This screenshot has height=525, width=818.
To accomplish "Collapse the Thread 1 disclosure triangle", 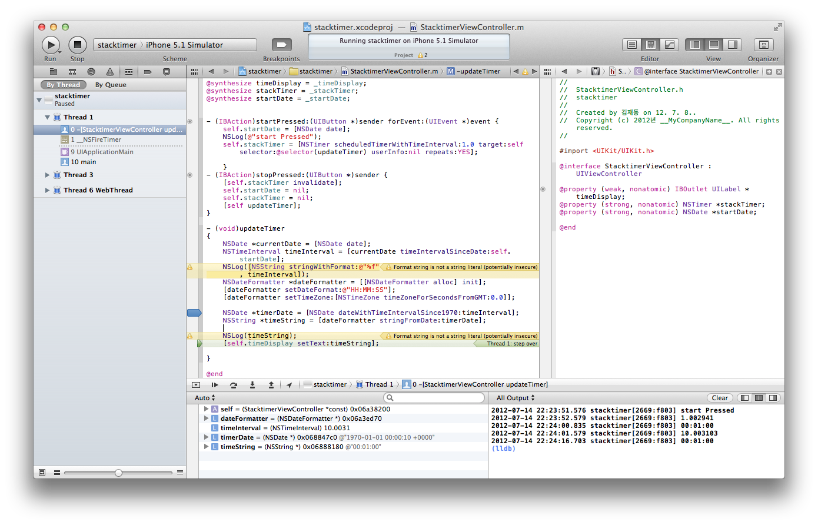I will [x=47, y=117].
